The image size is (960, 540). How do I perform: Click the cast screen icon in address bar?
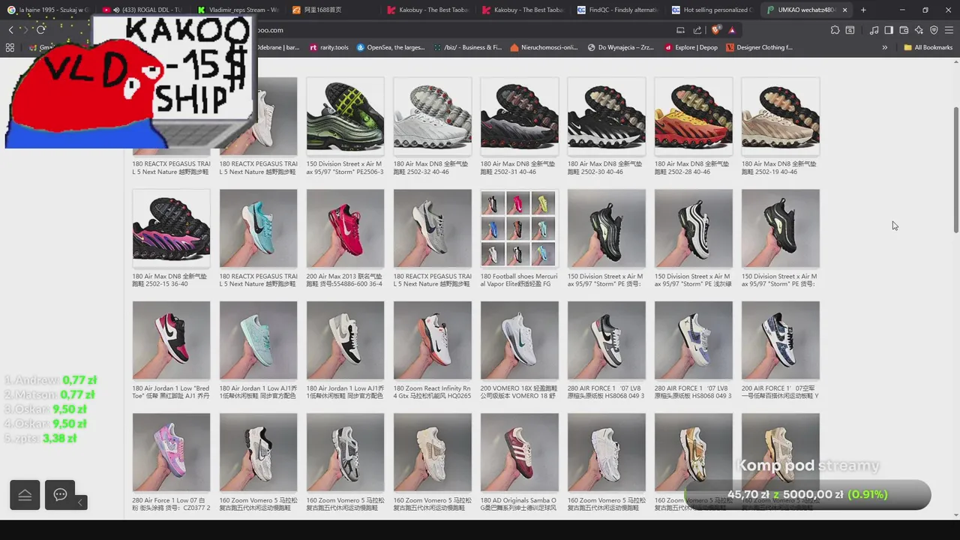(x=680, y=30)
